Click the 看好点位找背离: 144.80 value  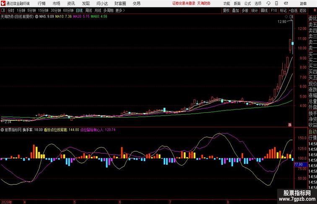pos(62,130)
